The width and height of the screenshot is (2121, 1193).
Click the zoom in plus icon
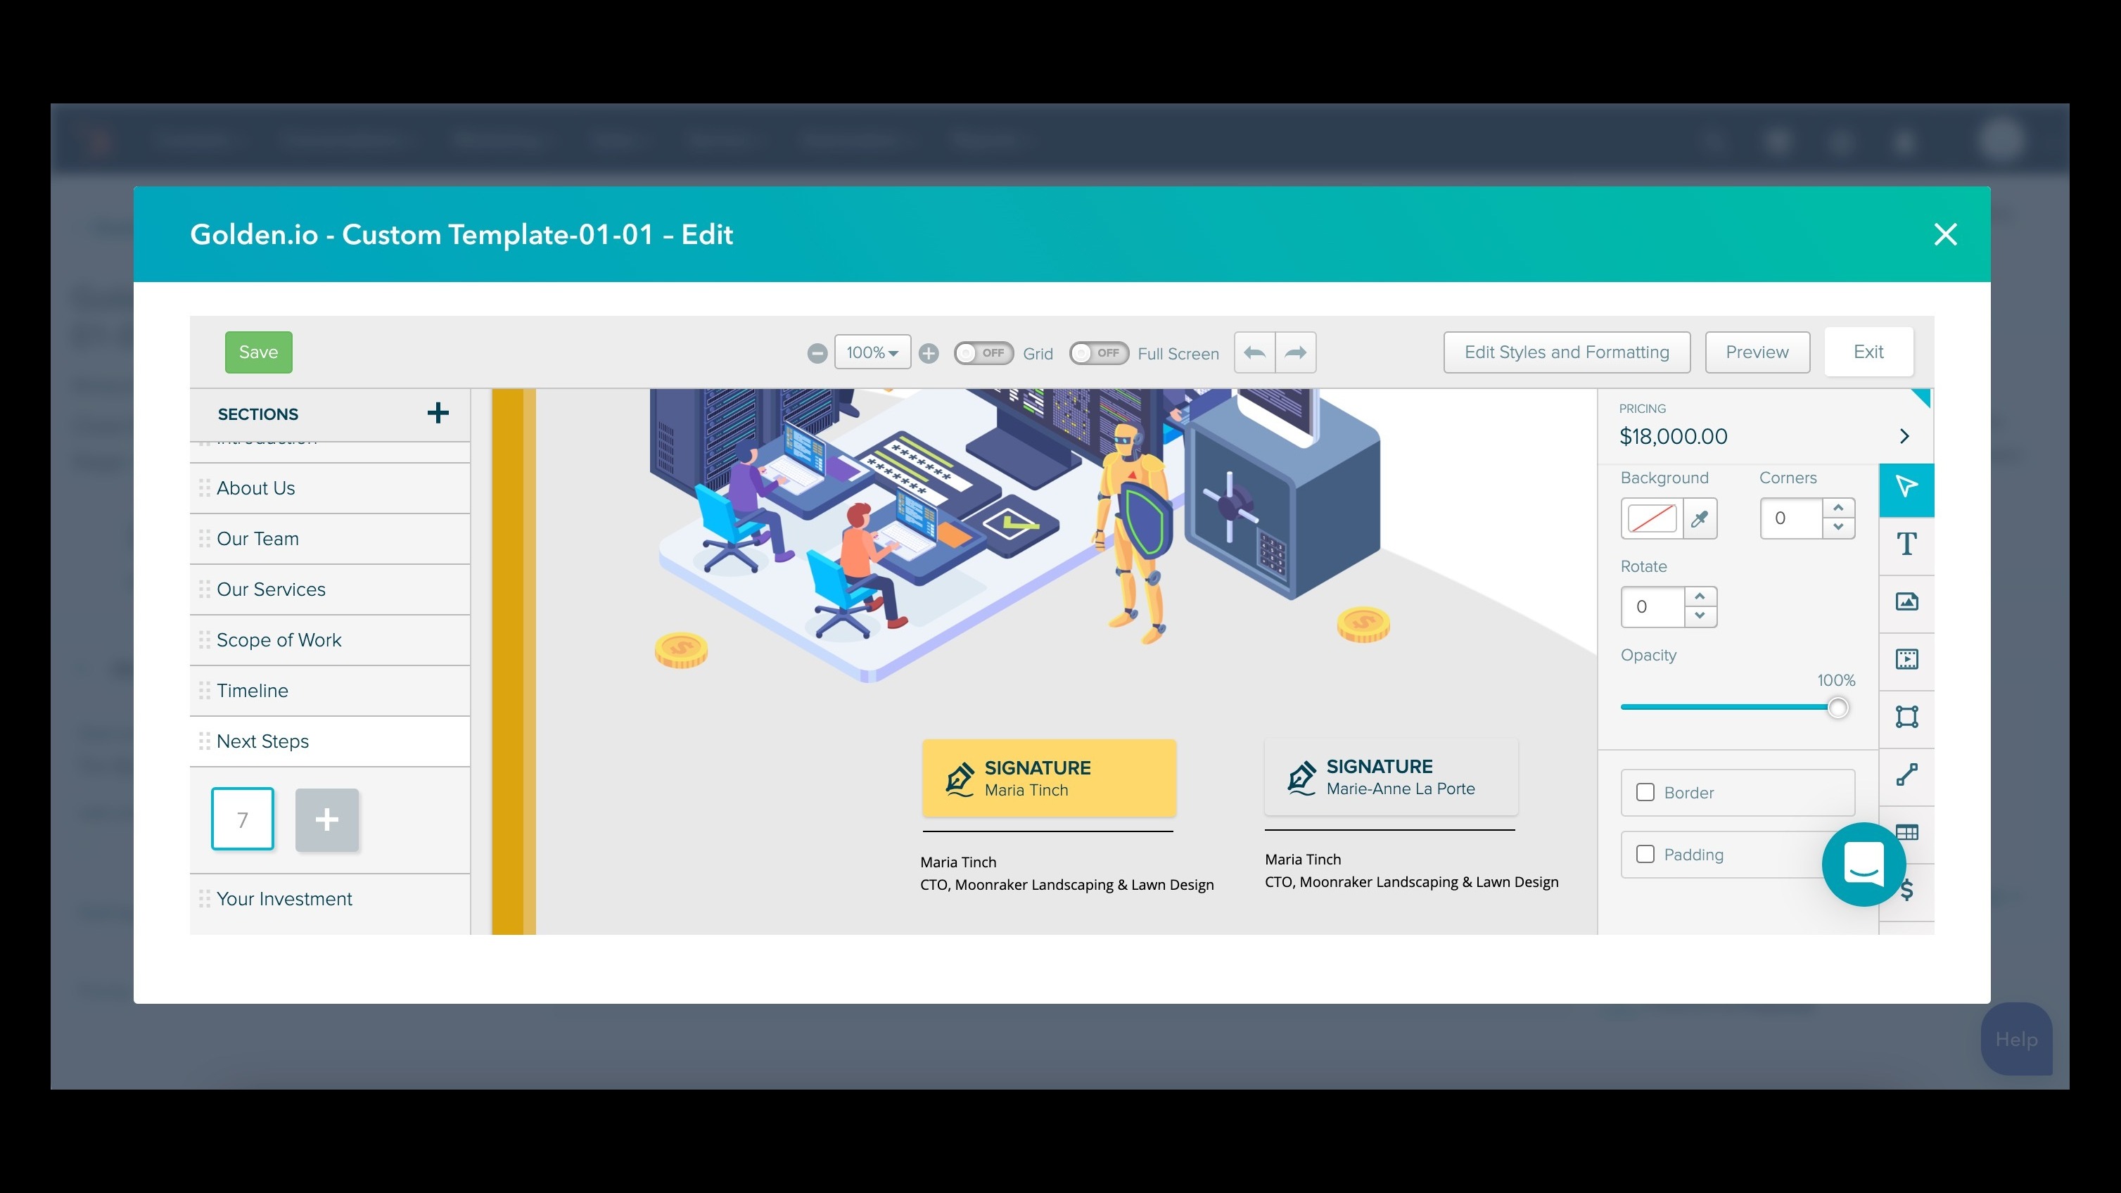click(928, 353)
